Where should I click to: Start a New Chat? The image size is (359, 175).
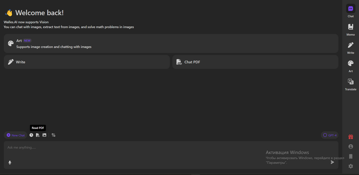(16, 135)
